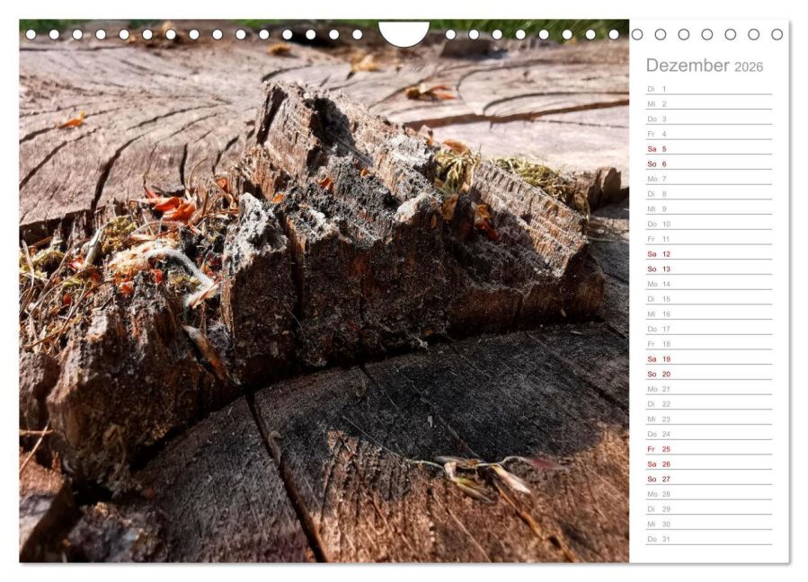Viewport: 808px width, 582px height.
Task: Select the Fr 25 holiday row
Action: (x=709, y=448)
